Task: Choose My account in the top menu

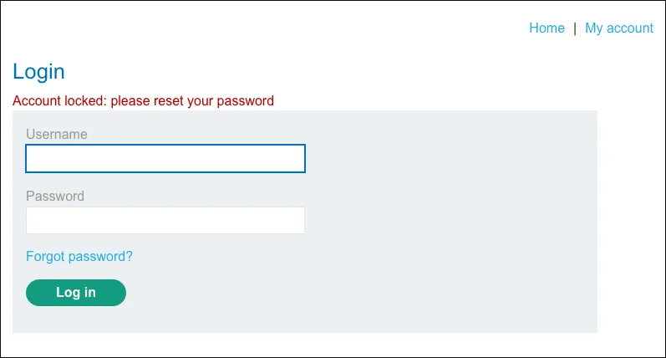Action: coord(618,28)
